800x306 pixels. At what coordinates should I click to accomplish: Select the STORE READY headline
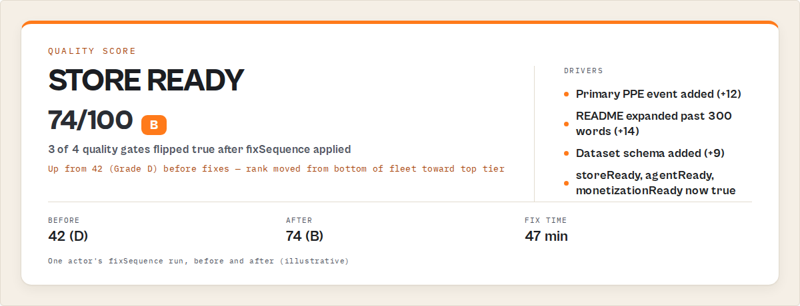pos(146,80)
